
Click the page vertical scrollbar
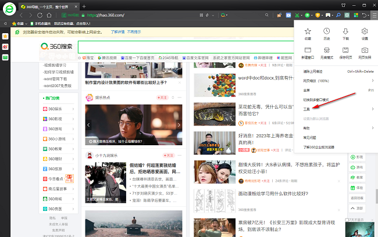[x=376, y=196]
